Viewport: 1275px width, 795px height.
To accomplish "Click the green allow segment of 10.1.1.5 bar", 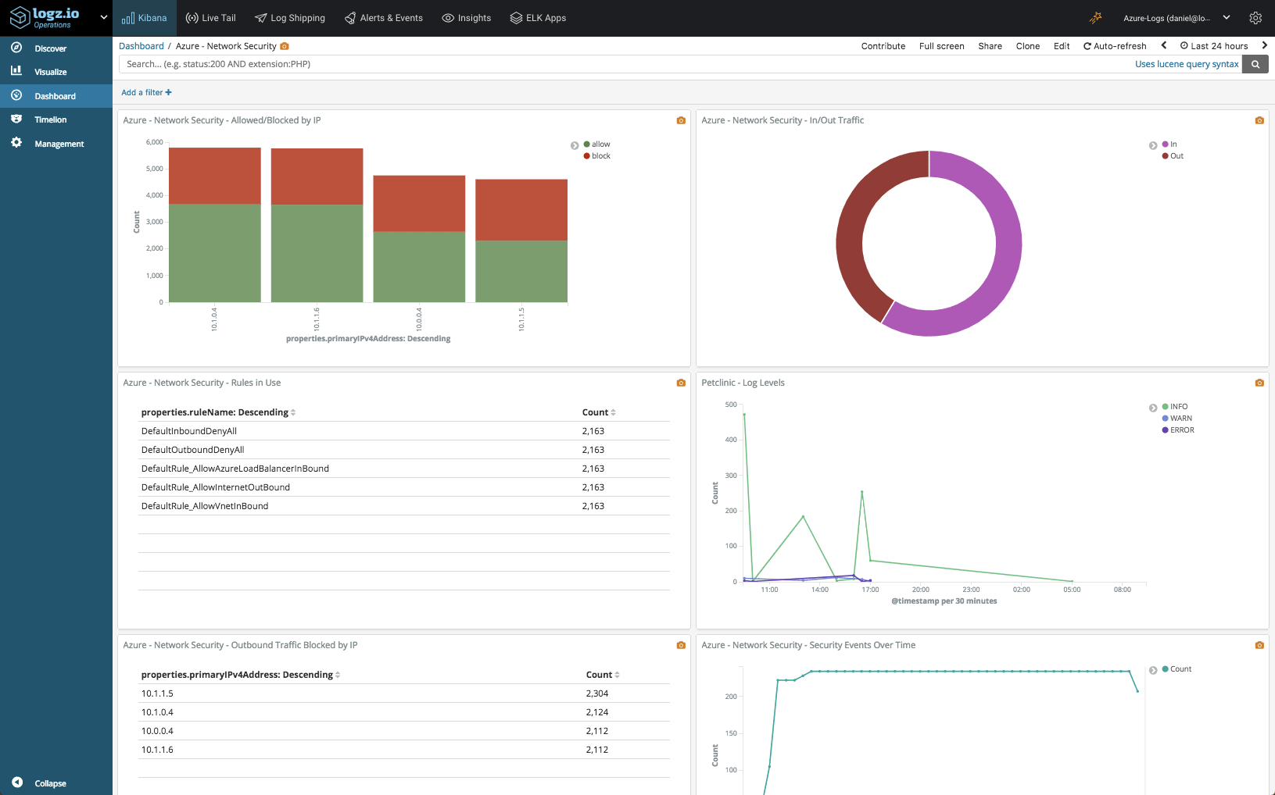I will click(x=521, y=271).
